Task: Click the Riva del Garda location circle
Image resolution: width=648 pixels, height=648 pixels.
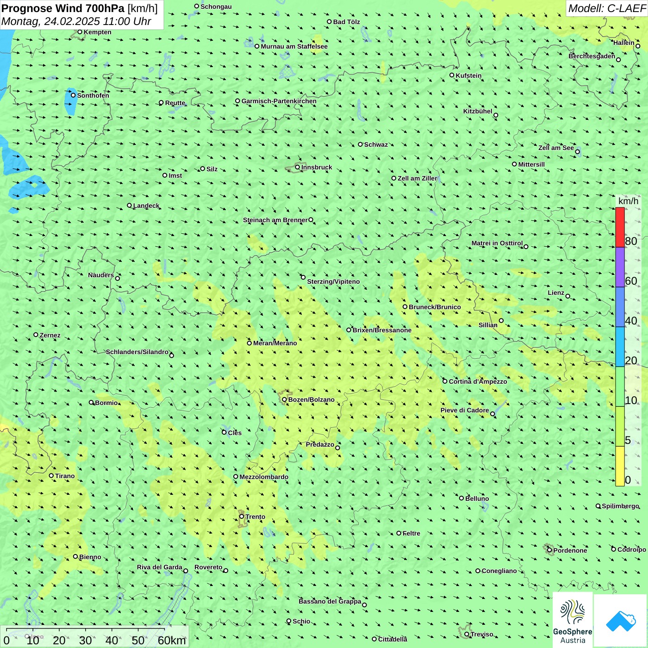Action: (186, 571)
